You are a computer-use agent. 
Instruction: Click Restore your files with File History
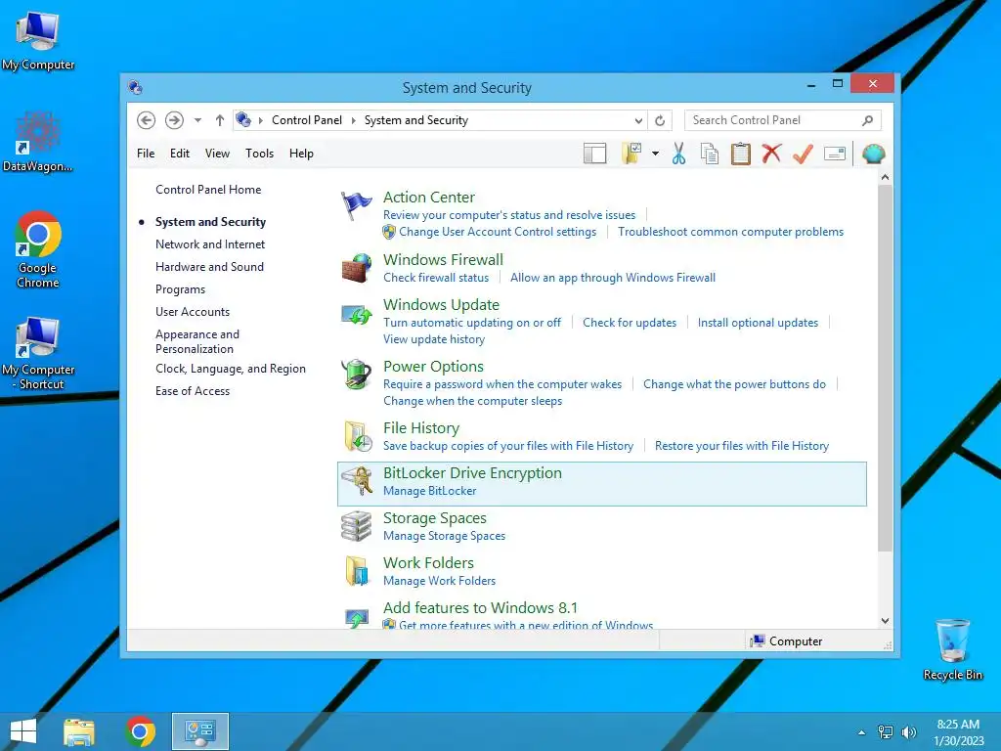(742, 446)
